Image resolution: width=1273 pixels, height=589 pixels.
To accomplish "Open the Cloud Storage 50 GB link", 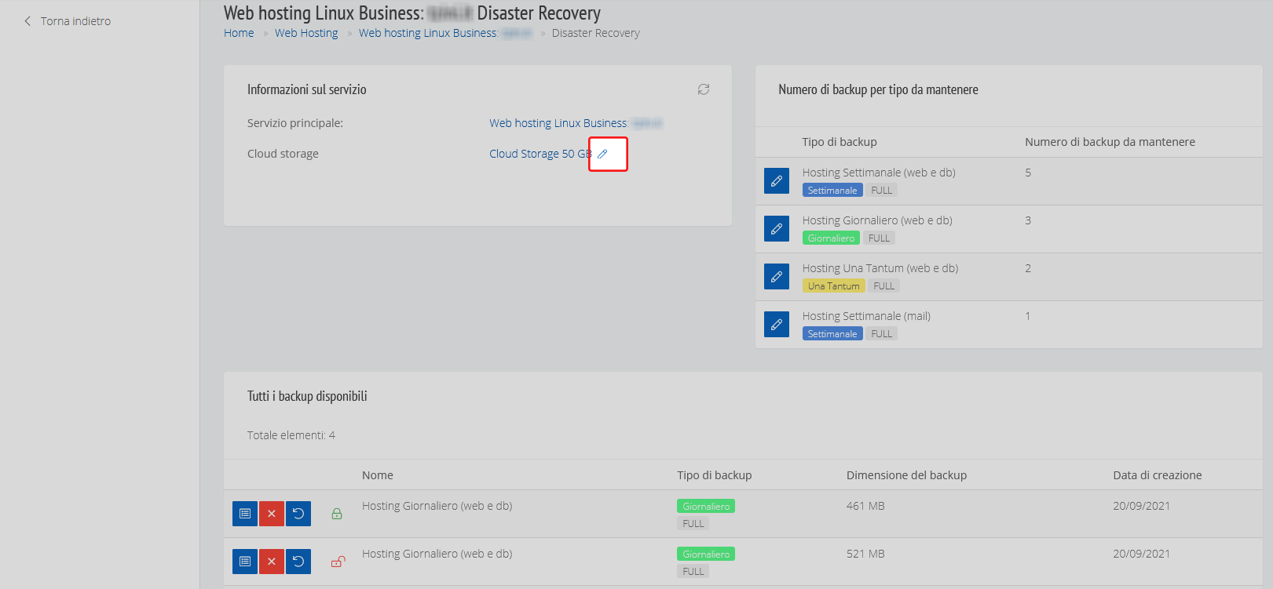I will click(540, 154).
